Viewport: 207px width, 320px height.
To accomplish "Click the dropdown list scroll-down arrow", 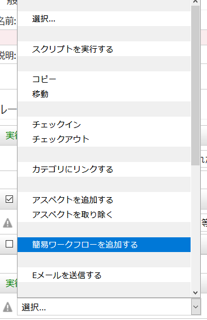I will [x=195, y=293].
